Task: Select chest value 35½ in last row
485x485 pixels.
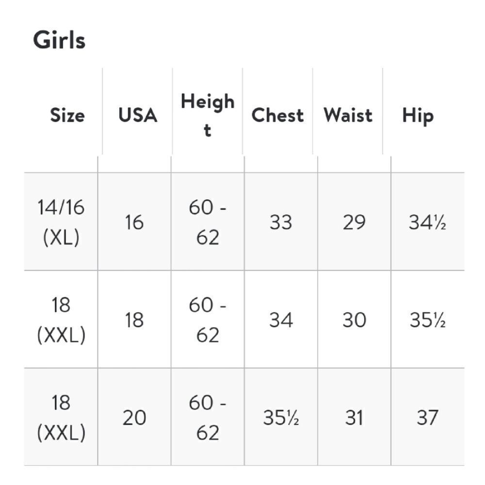Action: (x=281, y=418)
